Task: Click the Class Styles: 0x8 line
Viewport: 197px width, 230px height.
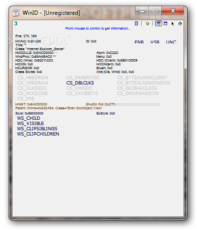Action: coord(29,72)
